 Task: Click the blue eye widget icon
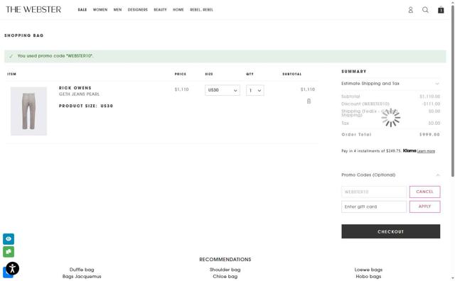pos(9,239)
